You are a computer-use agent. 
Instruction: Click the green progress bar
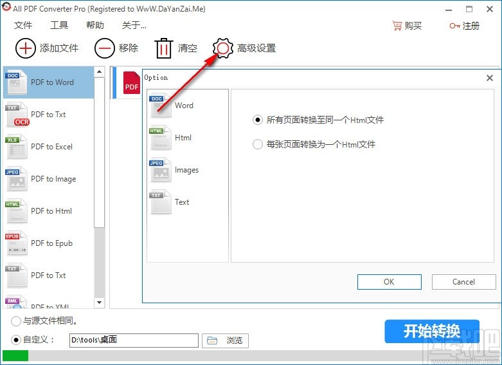(15, 356)
